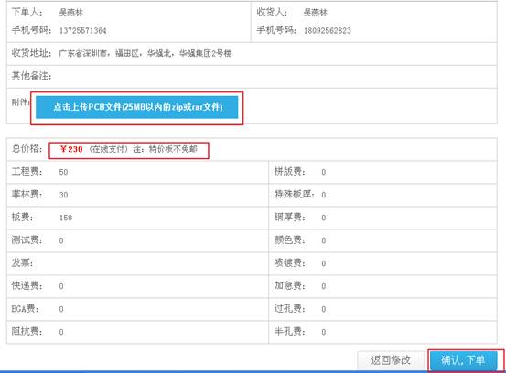Click the 半孔费 half-hole fee label
The height and width of the screenshot is (373, 506).
pyautogui.click(x=289, y=332)
